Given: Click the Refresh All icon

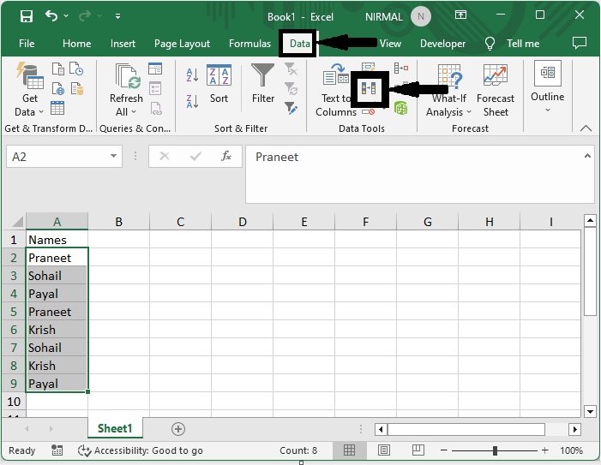Looking at the screenshot, I should pos(128,76).
